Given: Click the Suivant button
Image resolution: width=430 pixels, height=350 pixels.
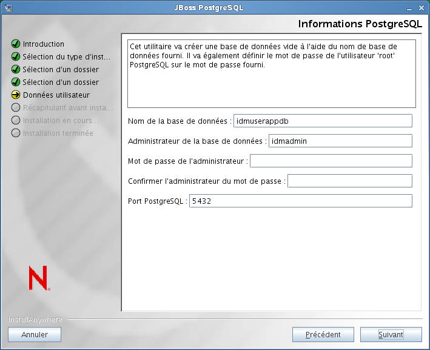Looking at the screenshot, I should pyautogui.click(x=391, y=334).
